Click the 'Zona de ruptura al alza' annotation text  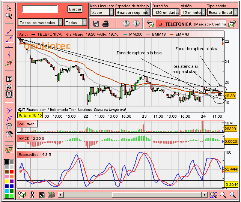pos(196,49)
